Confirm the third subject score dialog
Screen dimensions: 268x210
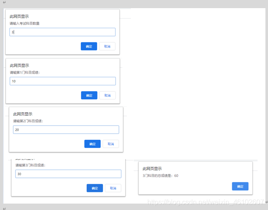tap(95, 188)
